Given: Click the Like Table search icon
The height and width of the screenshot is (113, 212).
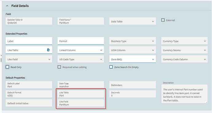Looking at the screenshot, I should tap(48, 50).
